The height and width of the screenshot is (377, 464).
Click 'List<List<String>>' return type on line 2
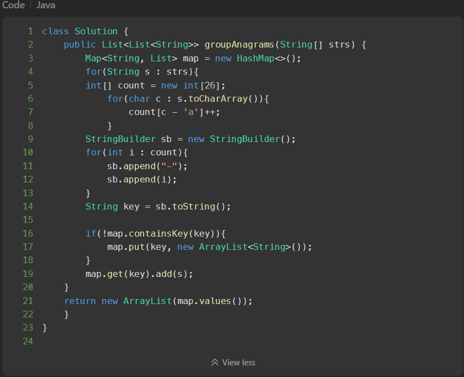click(x=150, y=45)
